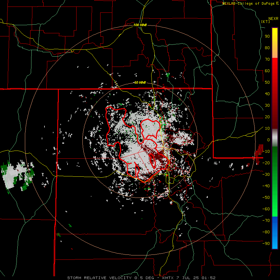
Task: Select the 10 value on the velocity scale
Action: coord(267,128)
